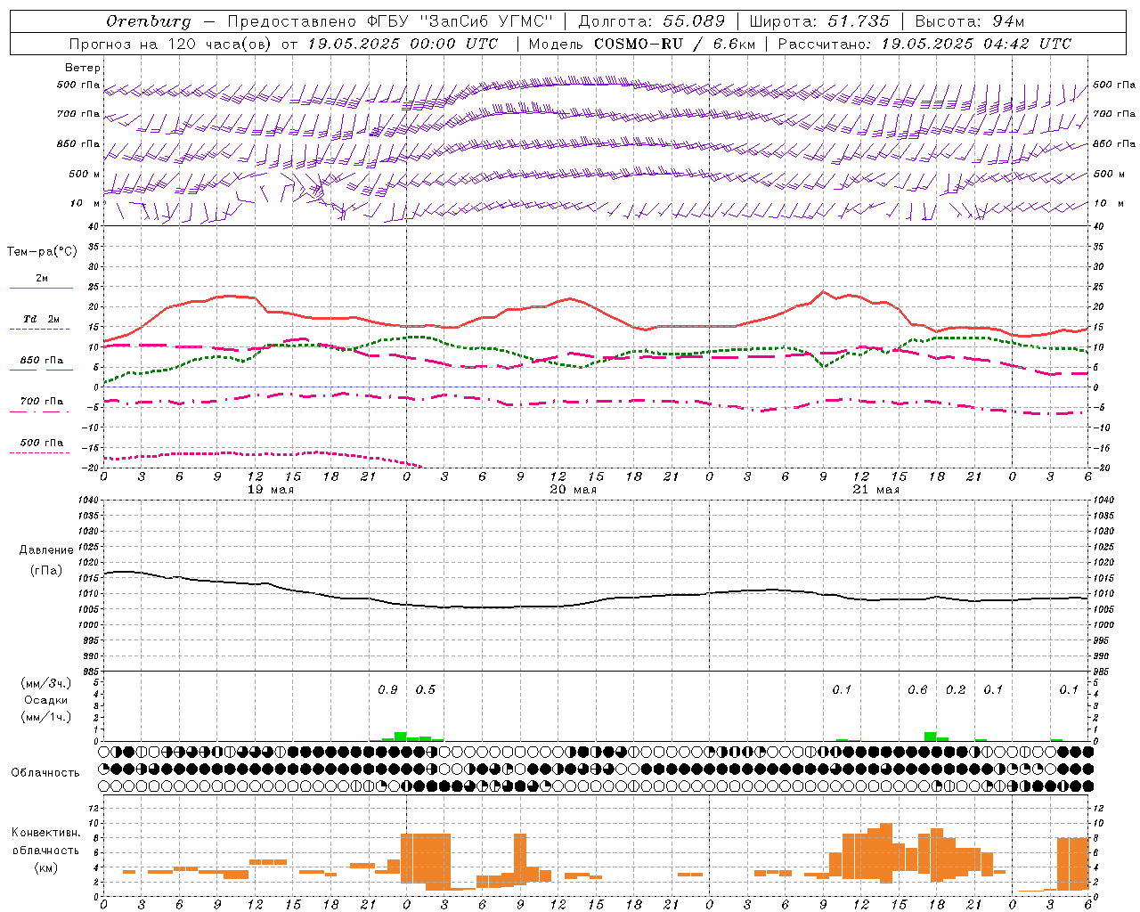
Task: Click the Облачность row label
Action: pyautogui.click(x=45, y=772)
